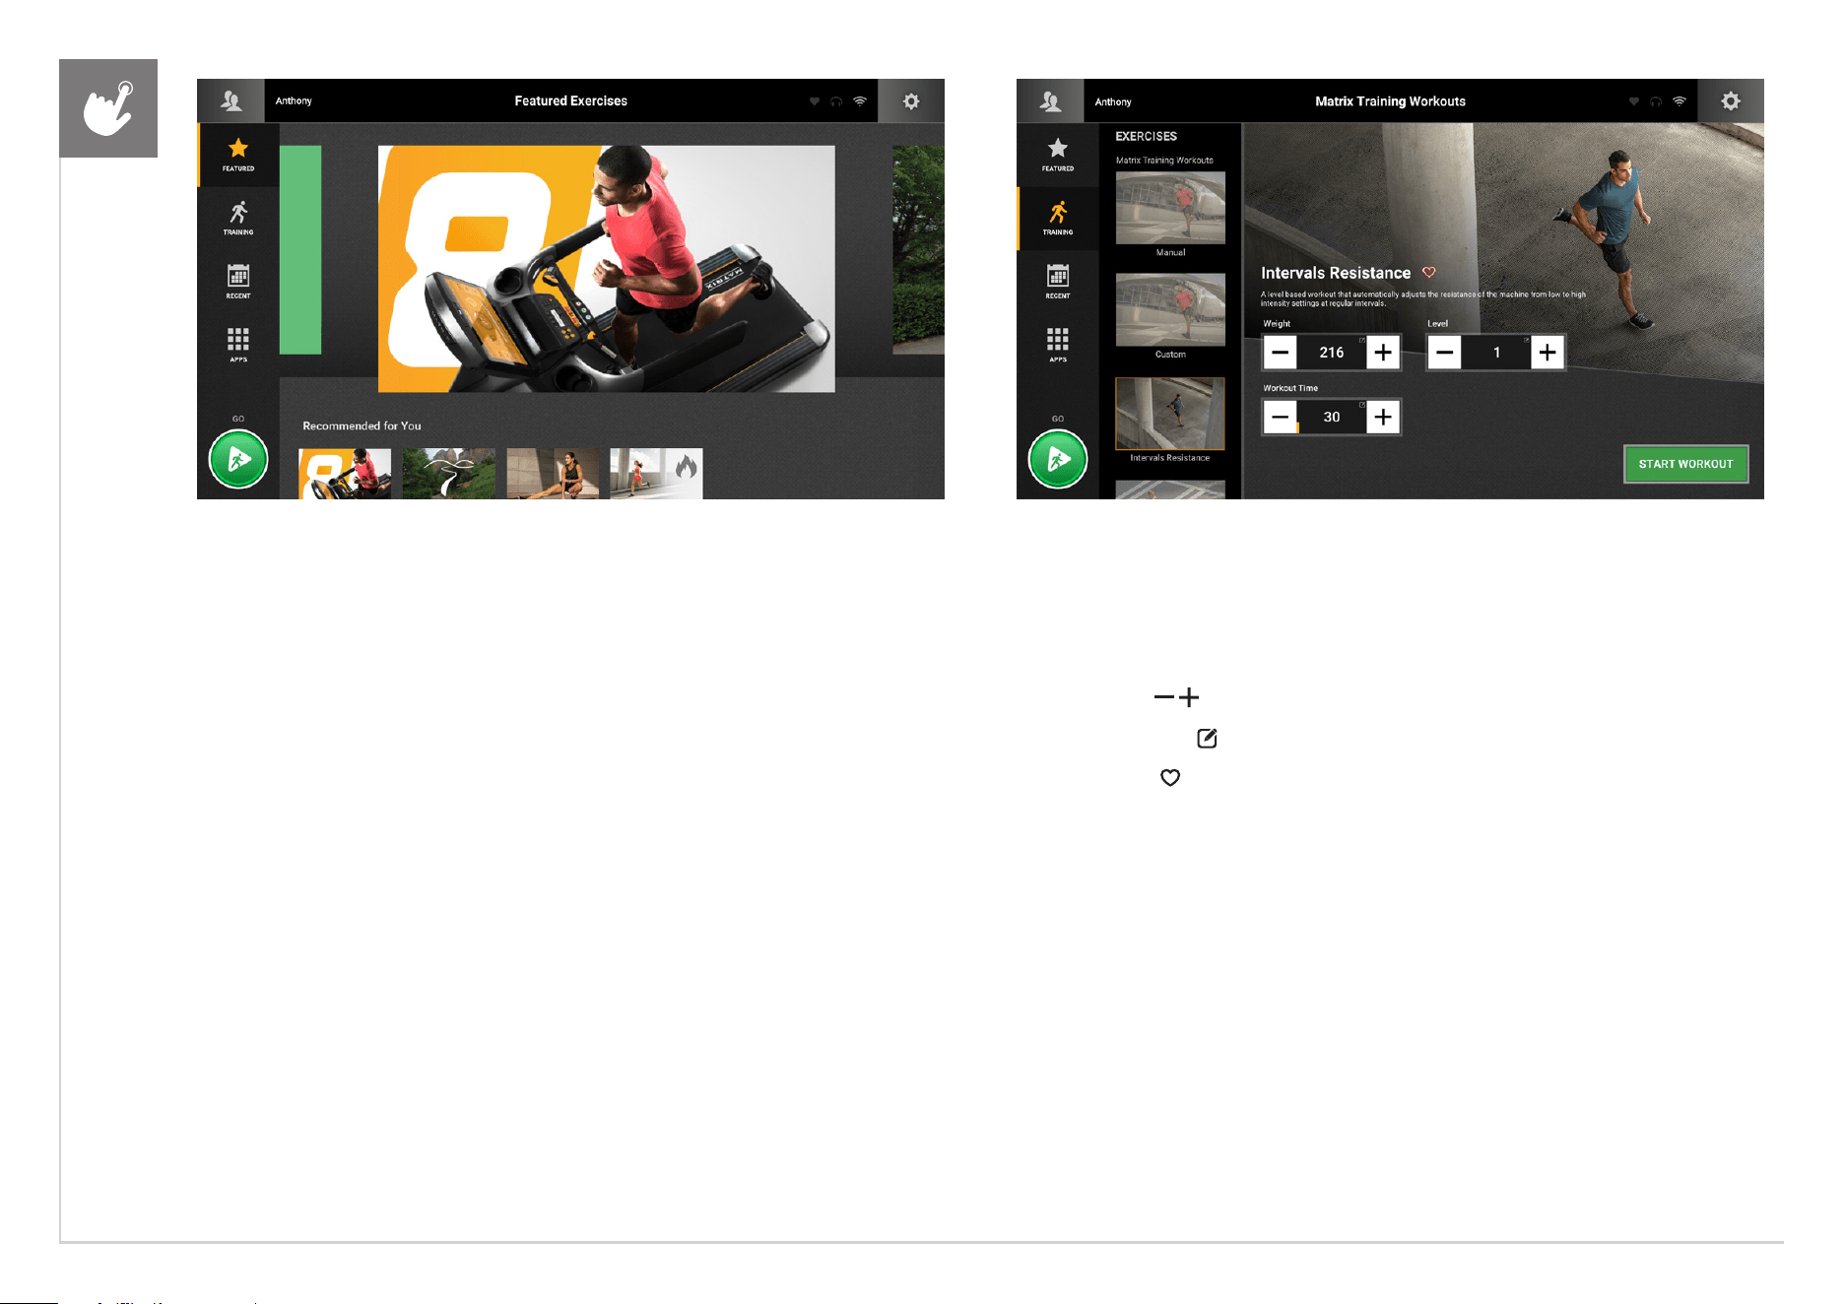Open Recent calendar tab in Matrix Training Workouts screen
The height and width of the screenshot is (1304, 1844).
pos(1058,282)
